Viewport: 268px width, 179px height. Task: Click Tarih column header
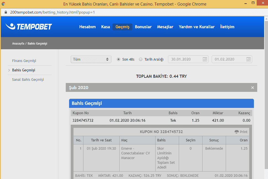click(x=127, y=113)
